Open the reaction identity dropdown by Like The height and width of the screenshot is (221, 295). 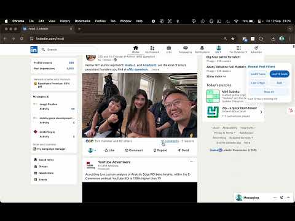coord(92,150)
